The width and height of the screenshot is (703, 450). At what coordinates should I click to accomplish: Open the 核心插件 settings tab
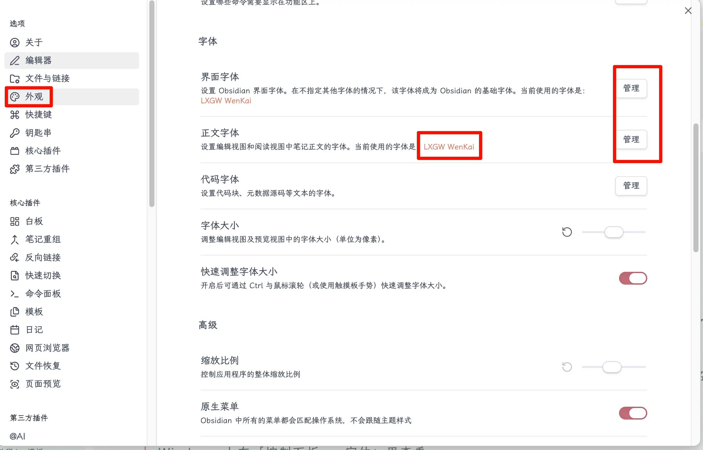[x=43, y=151]
